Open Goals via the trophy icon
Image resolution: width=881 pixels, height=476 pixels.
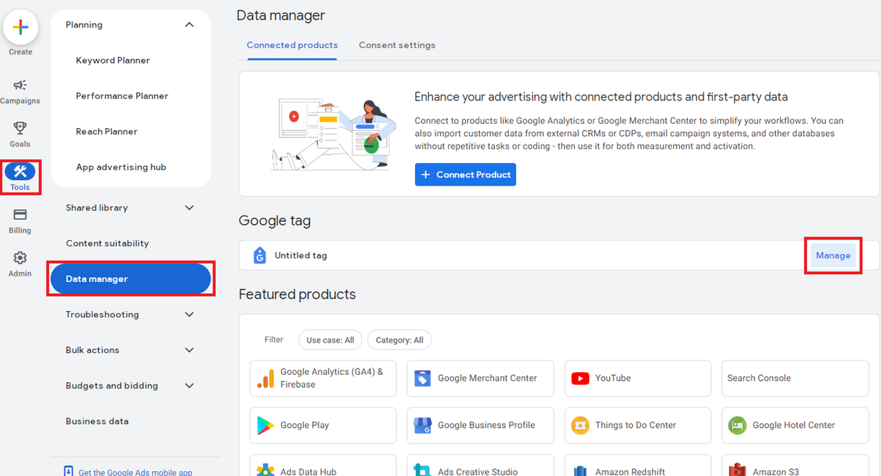(x=20, y=128)
